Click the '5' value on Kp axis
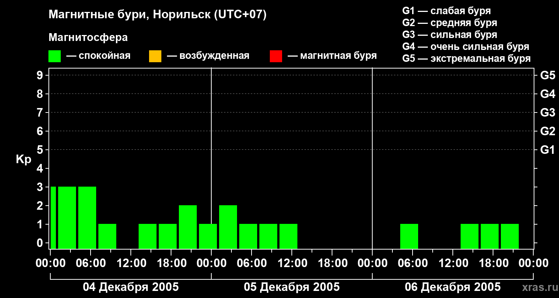This screenshot has height=298, width=559. pos(41,150)
